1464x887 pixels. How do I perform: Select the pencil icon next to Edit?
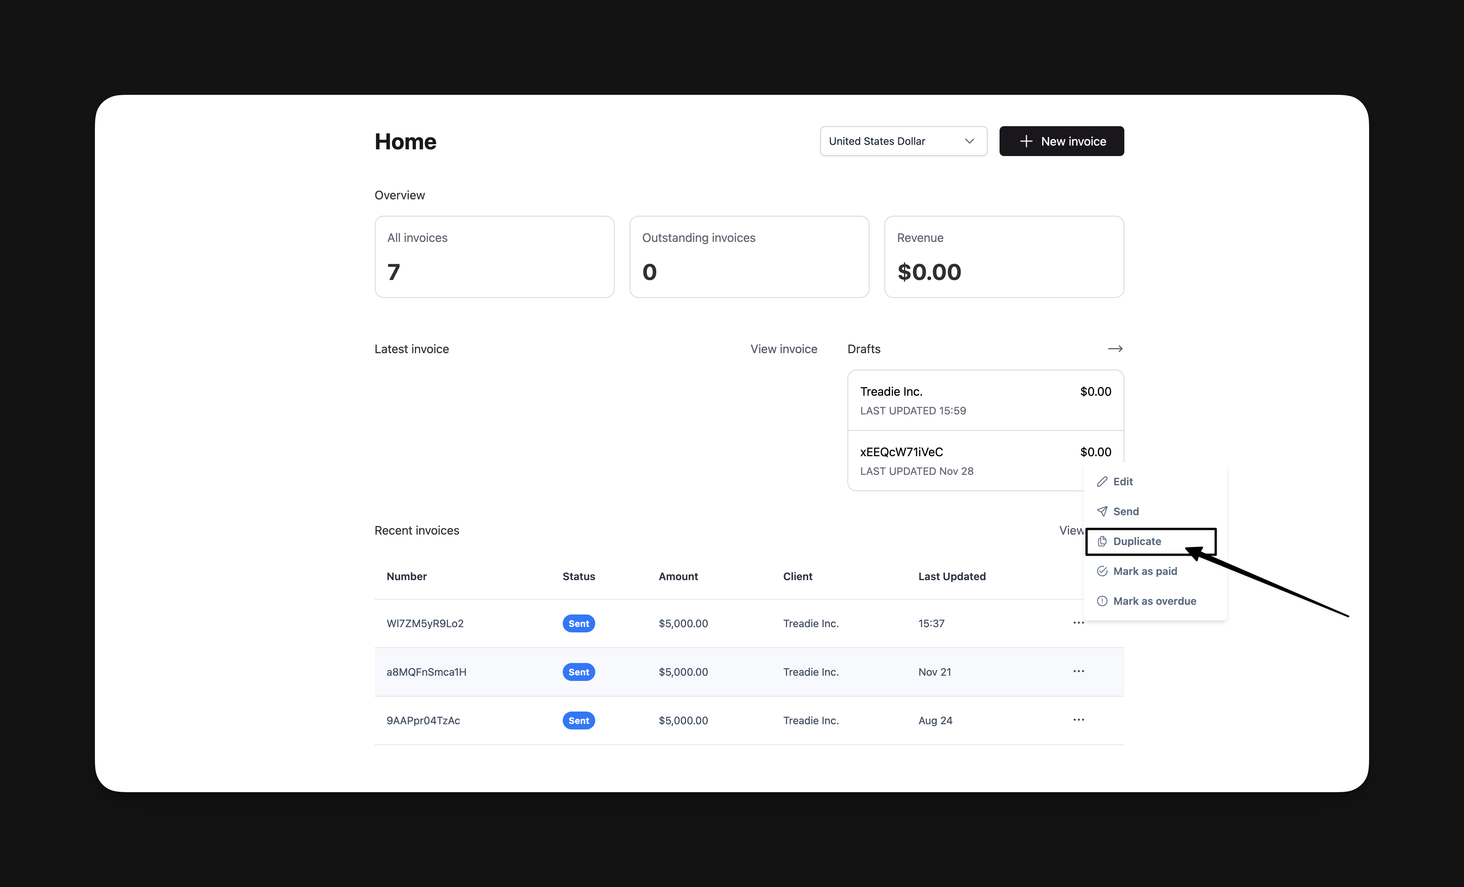click(x=1102, y=482)
